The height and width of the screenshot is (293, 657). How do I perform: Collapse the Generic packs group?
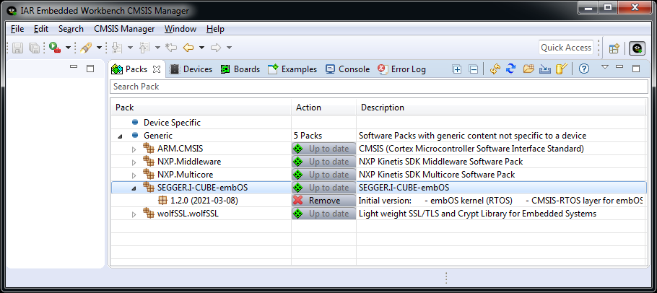120,136
